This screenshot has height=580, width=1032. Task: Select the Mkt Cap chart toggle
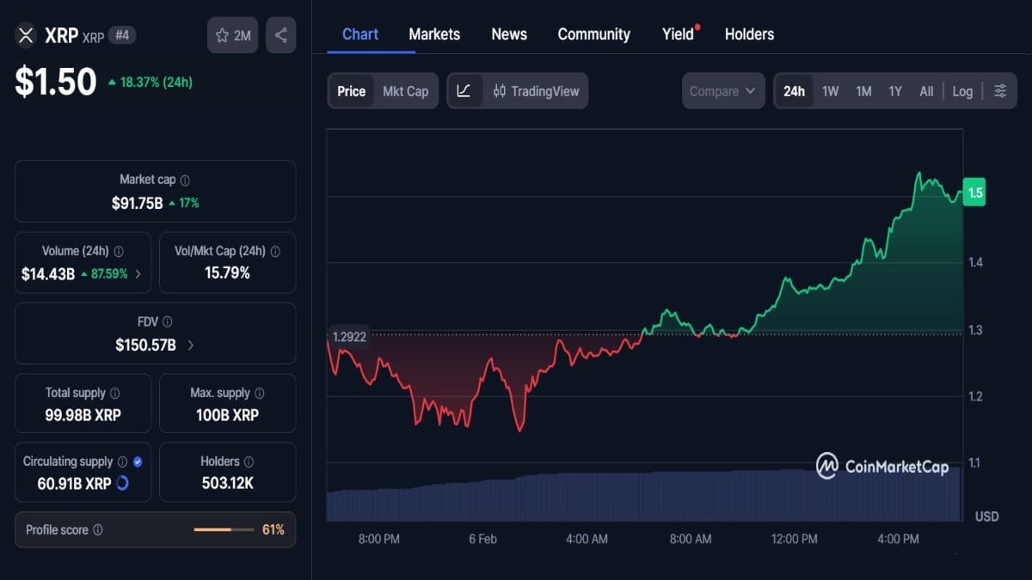(x=405, y=91)
